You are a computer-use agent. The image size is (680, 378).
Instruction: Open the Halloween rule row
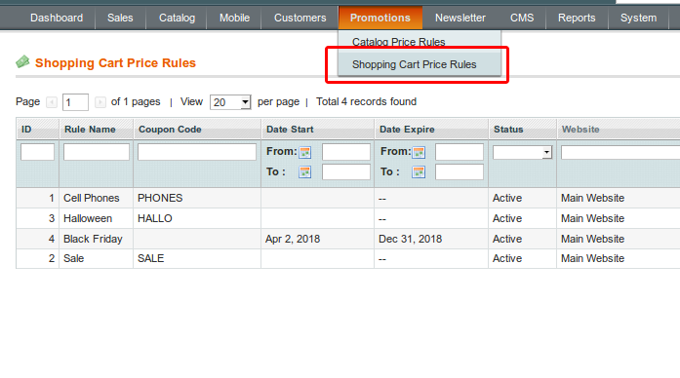click(348, 218)
